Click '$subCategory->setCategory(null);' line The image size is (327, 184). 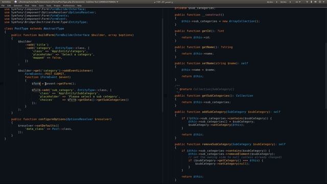[x=222, y=164]
